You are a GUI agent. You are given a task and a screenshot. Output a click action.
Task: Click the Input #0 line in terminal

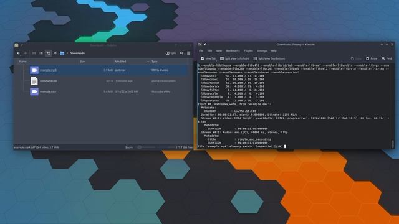(234, 104)
